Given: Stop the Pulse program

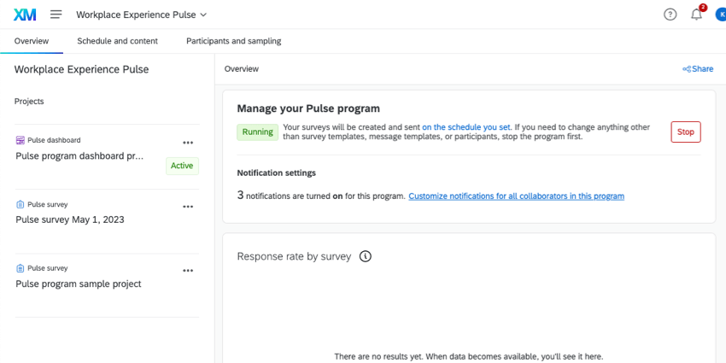Looking at the screenshot, I should point(686,132).
